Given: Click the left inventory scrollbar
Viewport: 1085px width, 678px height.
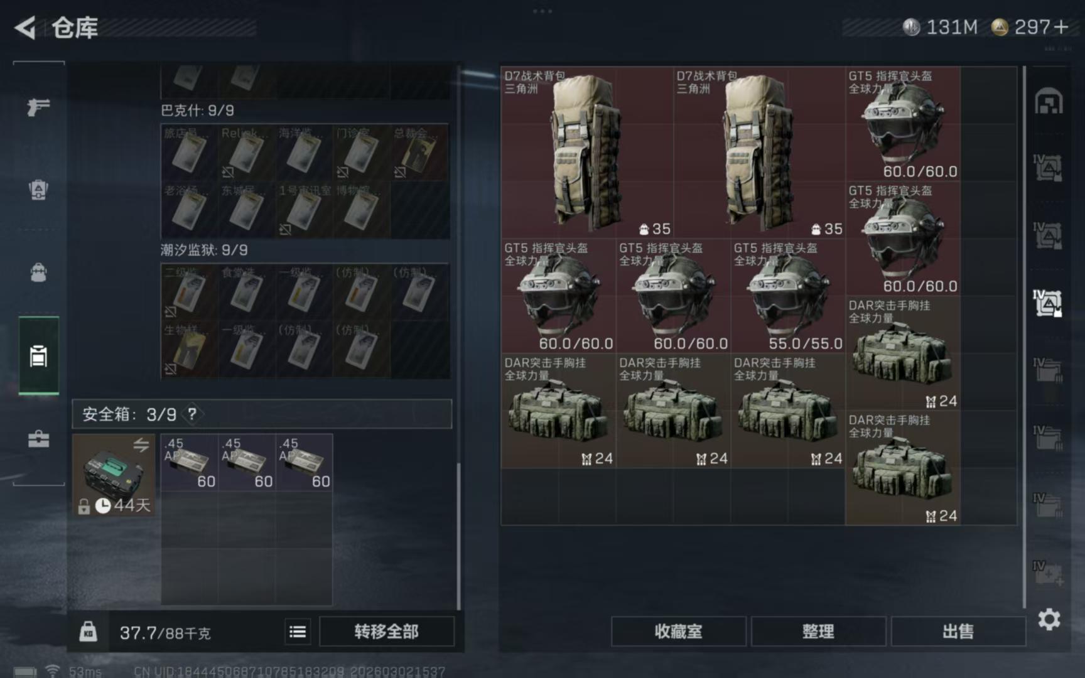Looking at the screenshot, I should click(x=458, y=535).
